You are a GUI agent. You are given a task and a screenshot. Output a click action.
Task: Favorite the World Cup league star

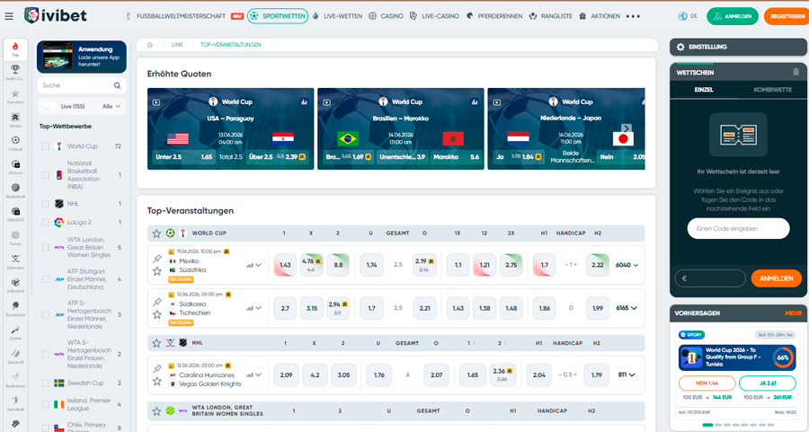click(x=156, y=234)
